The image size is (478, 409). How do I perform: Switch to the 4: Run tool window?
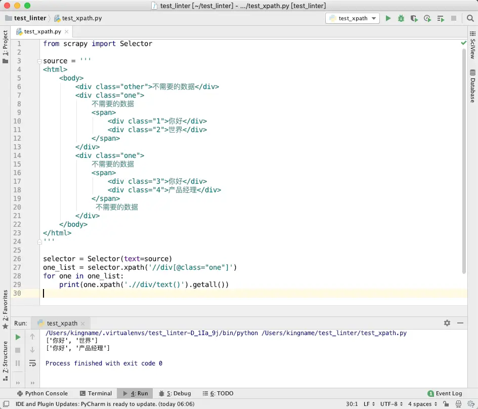coord(136,393)
